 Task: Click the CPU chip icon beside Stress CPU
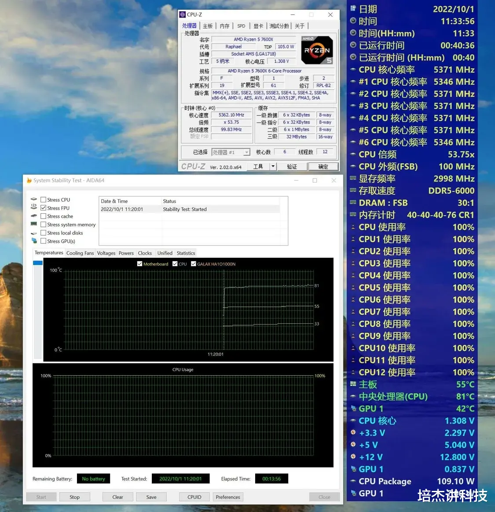click(x=34, y=199)
